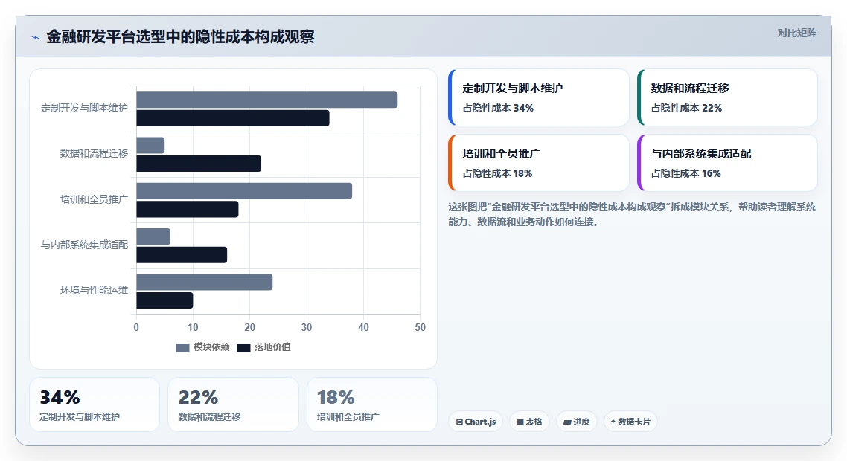The image size is (847, 461).
Task: Click the x-axis value 20
Action: click(249, 328)
